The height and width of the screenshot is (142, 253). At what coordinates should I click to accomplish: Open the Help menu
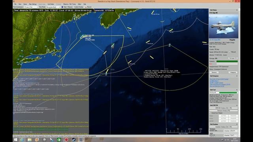click(85, 4)
